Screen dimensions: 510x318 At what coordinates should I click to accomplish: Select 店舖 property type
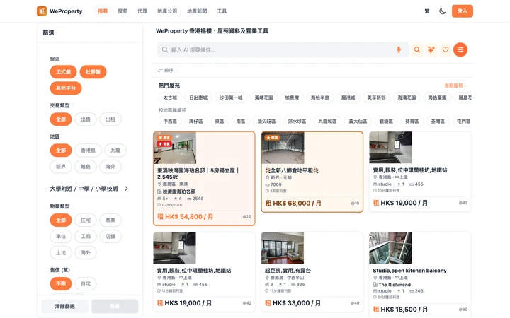click(x=110, y=236)
